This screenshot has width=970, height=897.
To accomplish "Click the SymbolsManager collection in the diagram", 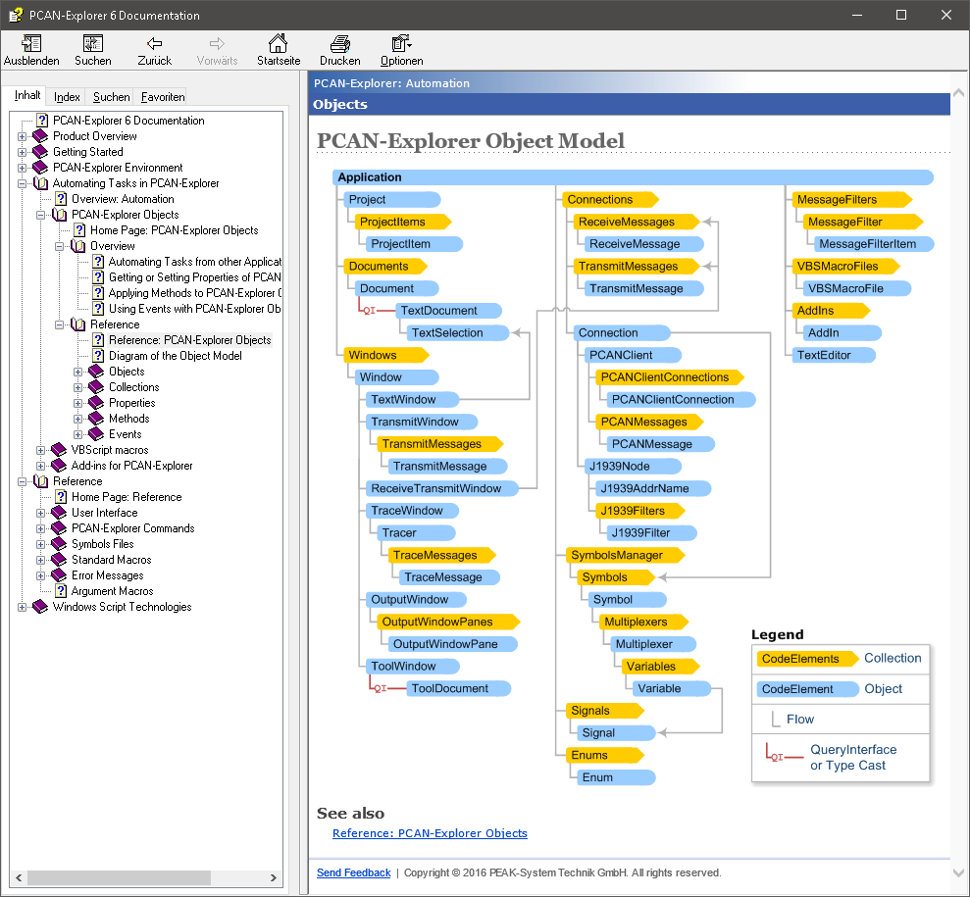I will point(617,555).
